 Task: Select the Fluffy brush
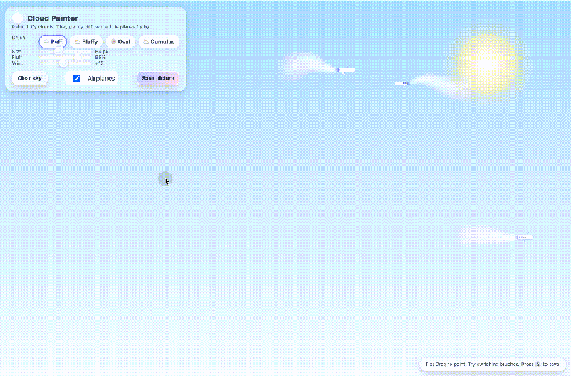[86, 42]
